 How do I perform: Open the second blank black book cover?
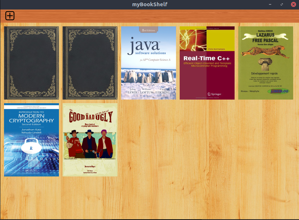tap(90, 63)
